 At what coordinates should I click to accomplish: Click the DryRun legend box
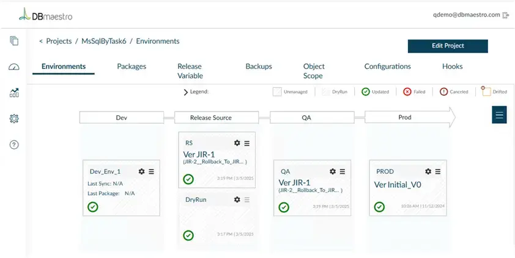point(326,91)
